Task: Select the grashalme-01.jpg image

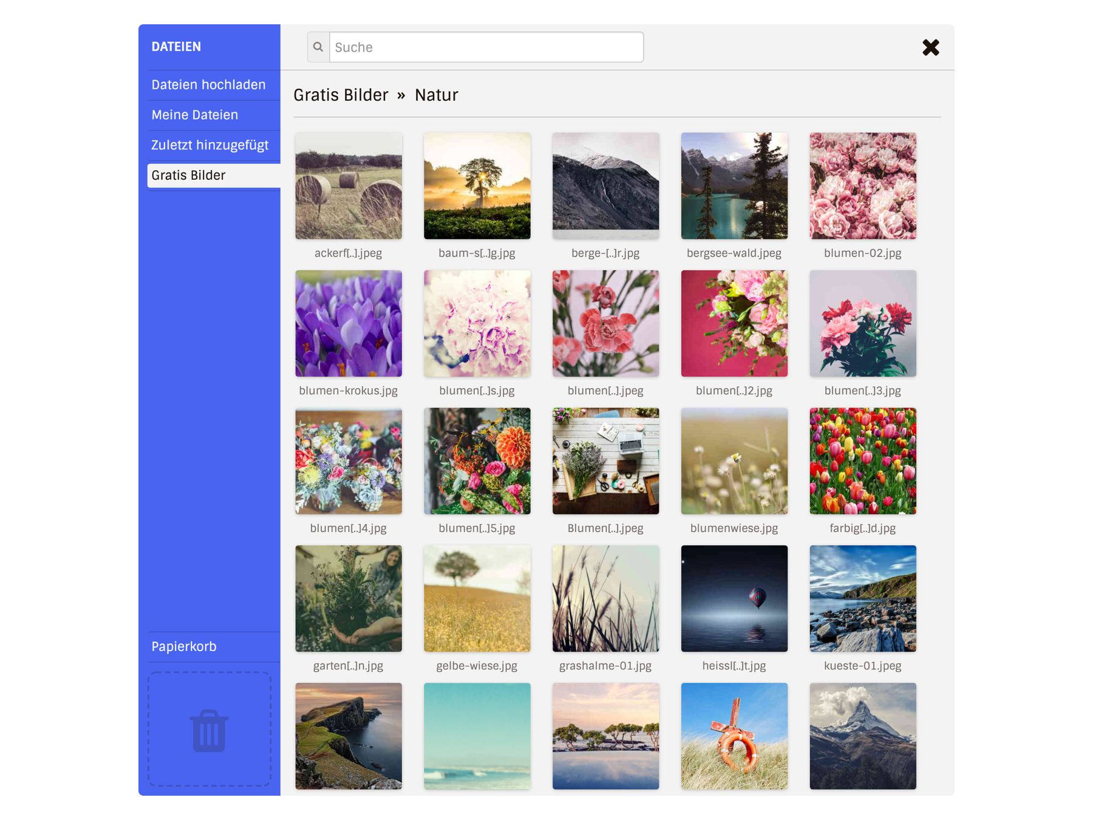Action: 605,599
